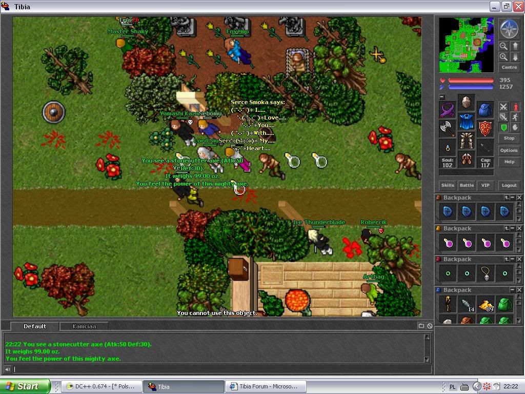Collapse the inventory panel with minus button
525x394 pixels.
[442, 97]
